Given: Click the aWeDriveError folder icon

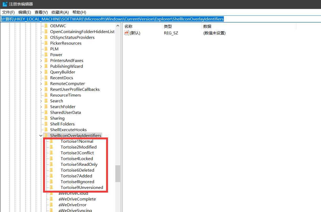Looking at the screenshot, I should tap(51, 205).
